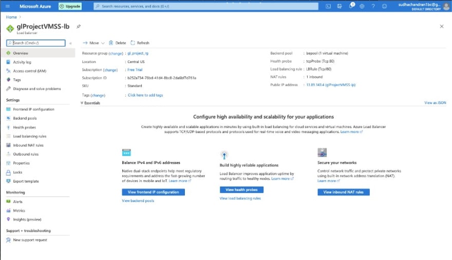The image size is (452, 260).
Task: Click the Export template icon
Action: coord(8,181)
